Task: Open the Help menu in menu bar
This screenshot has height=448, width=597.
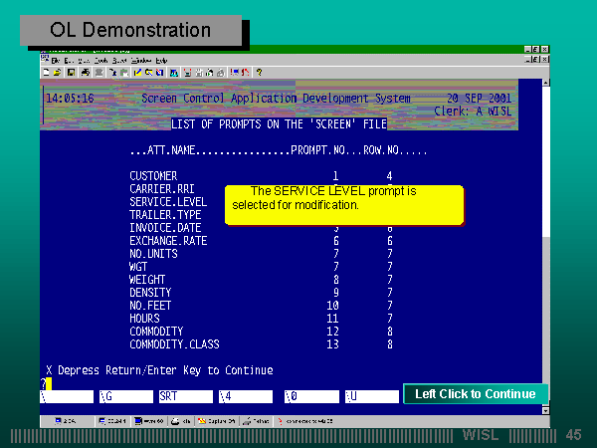Action: pos(161,61)
